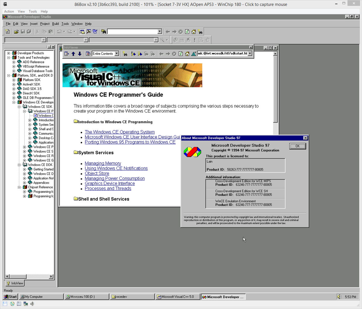
Task: Click the New Text File toolbar icon
Action: click(8, 32)
